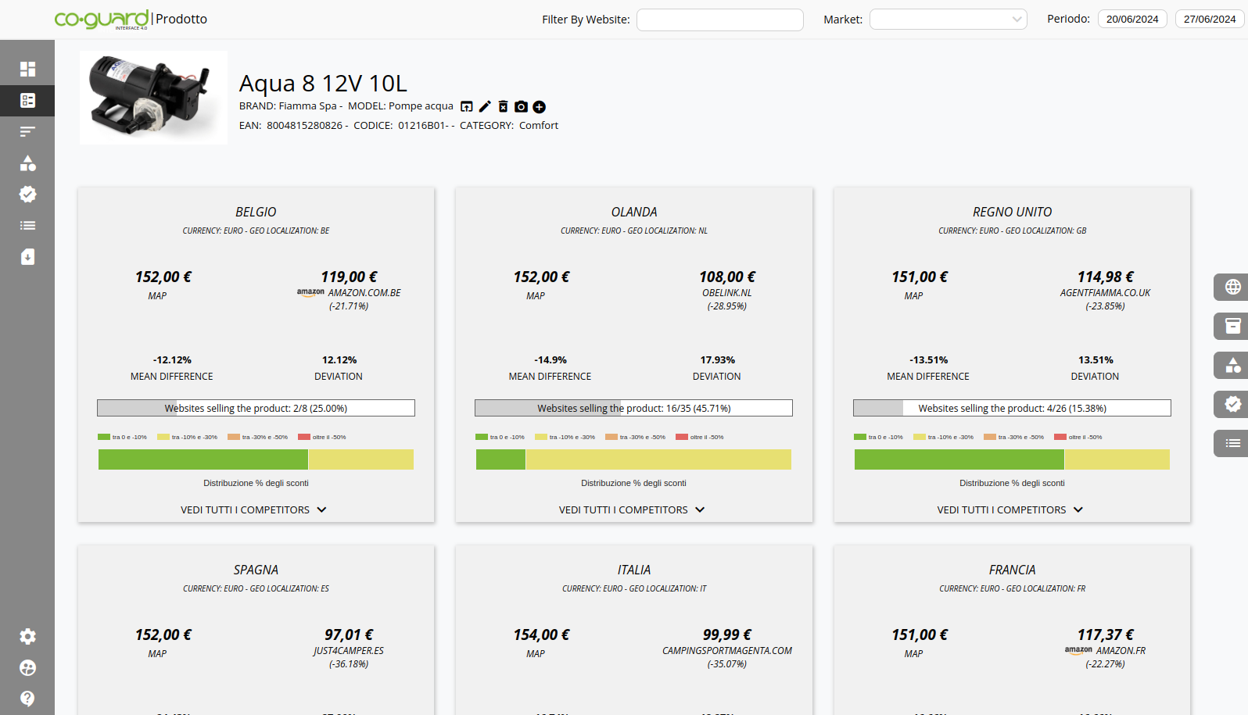Open the Market dropdown

coord(948,20)
